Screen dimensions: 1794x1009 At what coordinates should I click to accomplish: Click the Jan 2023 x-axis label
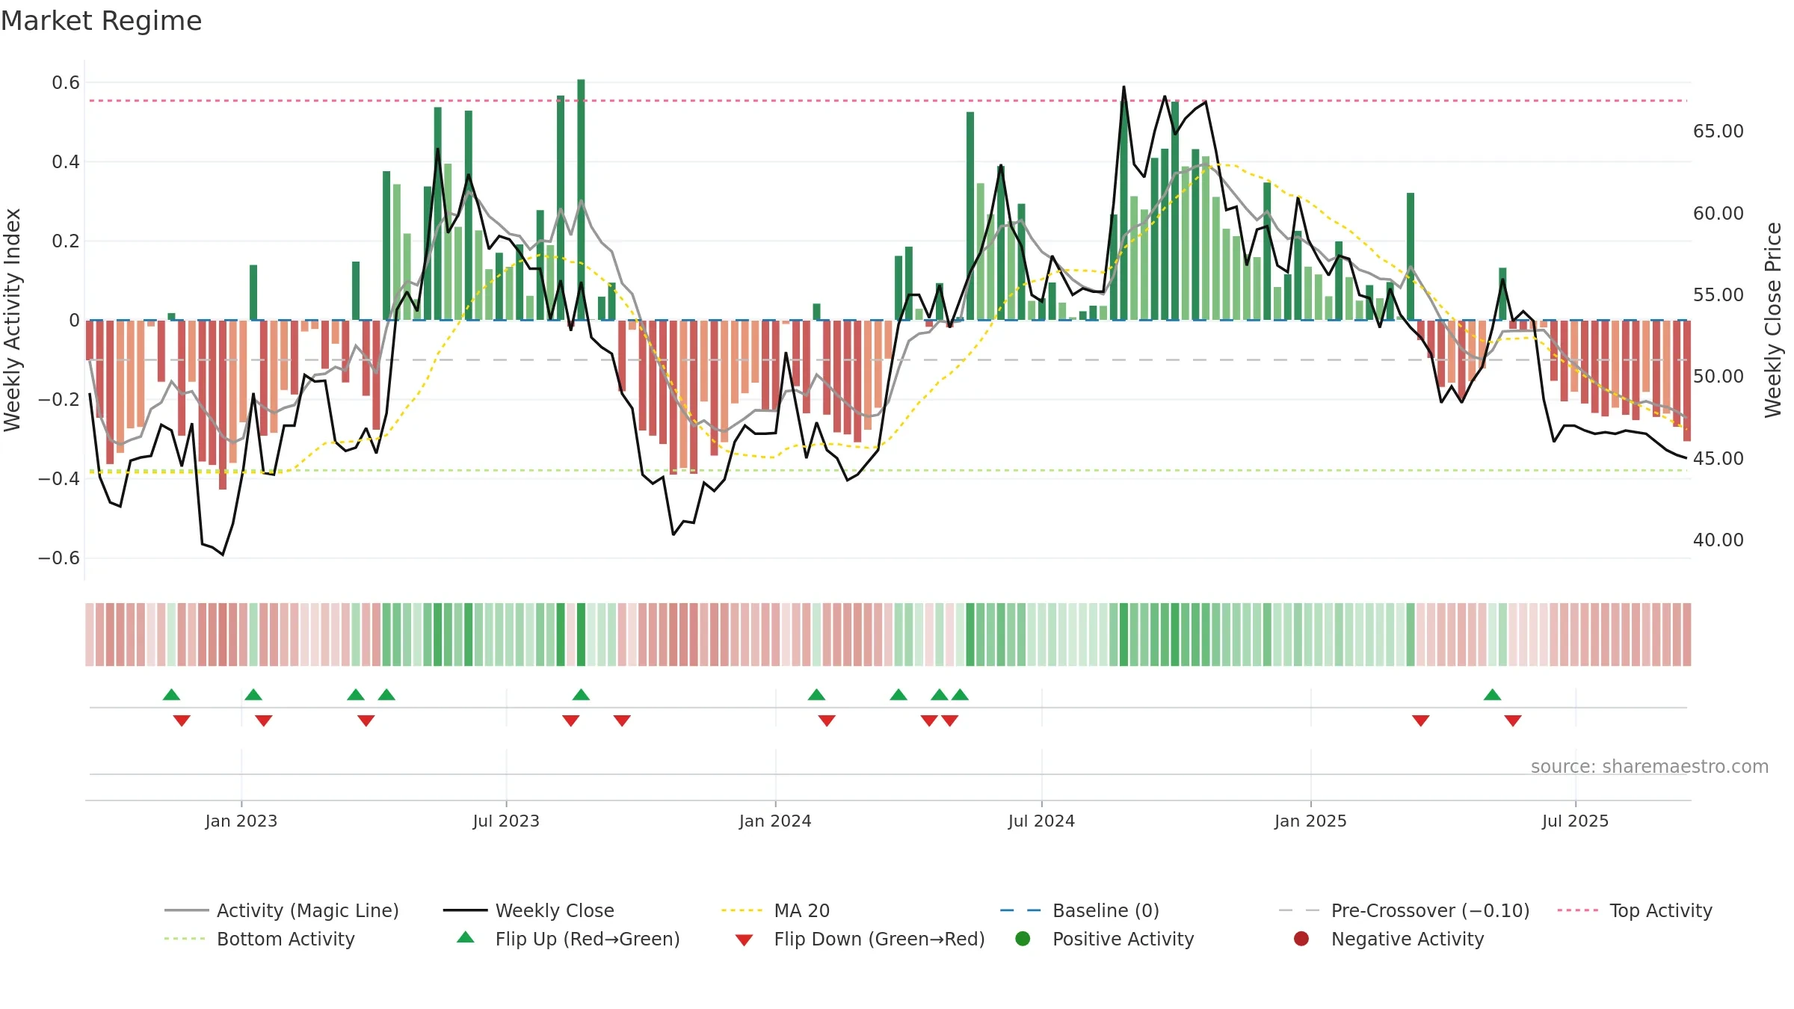241,821
